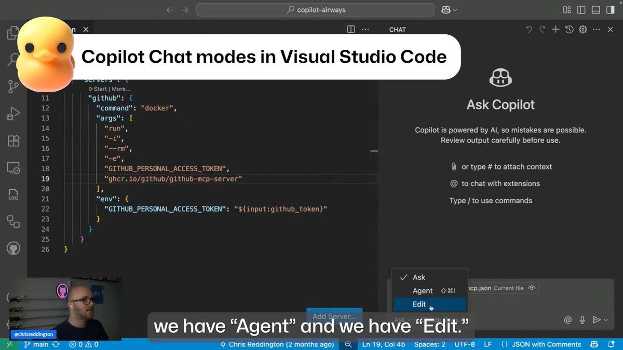Change indentation via Spaces: 2
Image resolution: width=623 pixels, height=350 pixels.
(x=429, y=344)
